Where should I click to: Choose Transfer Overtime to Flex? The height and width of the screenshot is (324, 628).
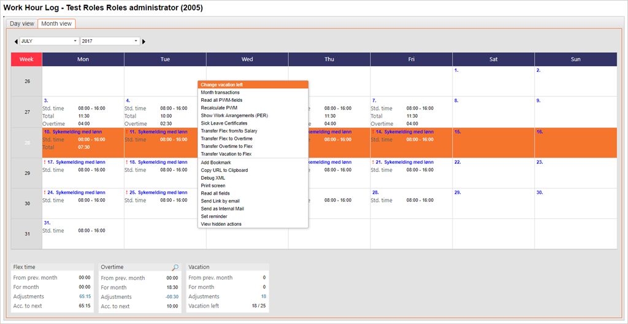(x=226, y=146)
